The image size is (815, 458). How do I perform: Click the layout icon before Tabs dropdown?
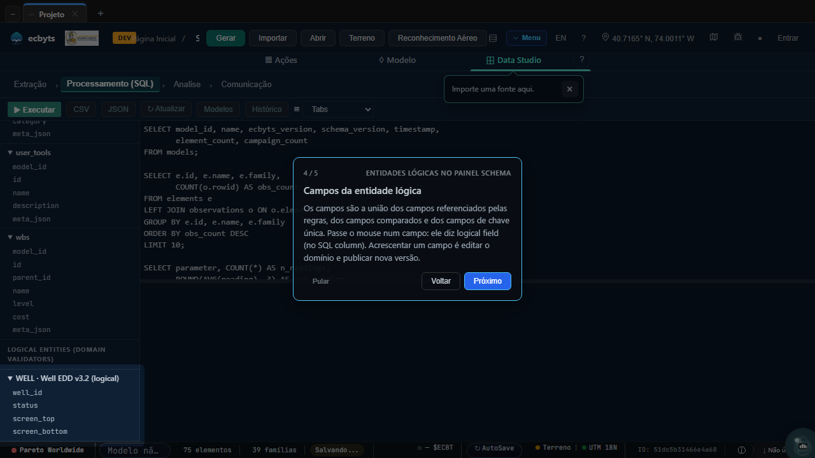[297, 109]
